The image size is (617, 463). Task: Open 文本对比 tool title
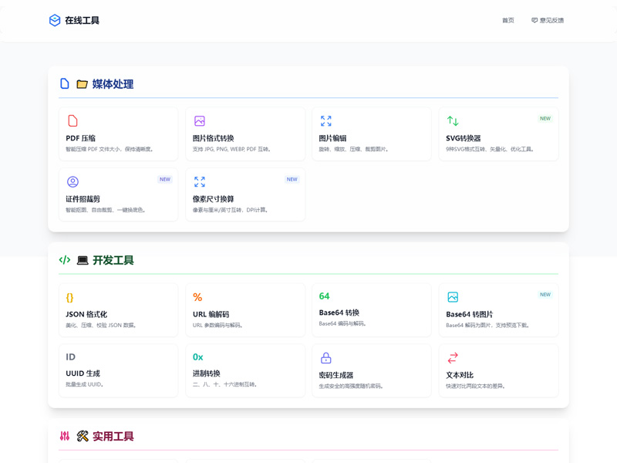tap(460, 375)
